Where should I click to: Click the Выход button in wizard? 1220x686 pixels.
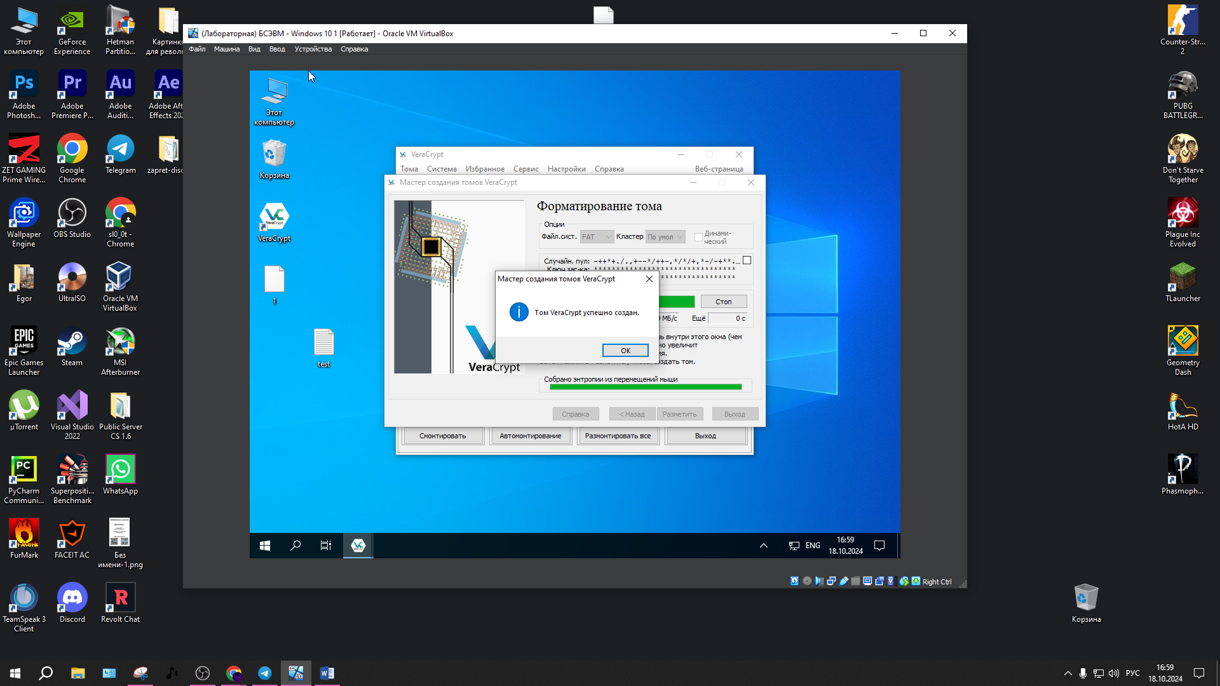pos(735,414)
